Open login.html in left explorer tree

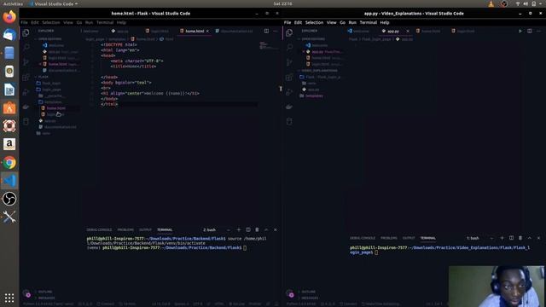tap(55, 114)
